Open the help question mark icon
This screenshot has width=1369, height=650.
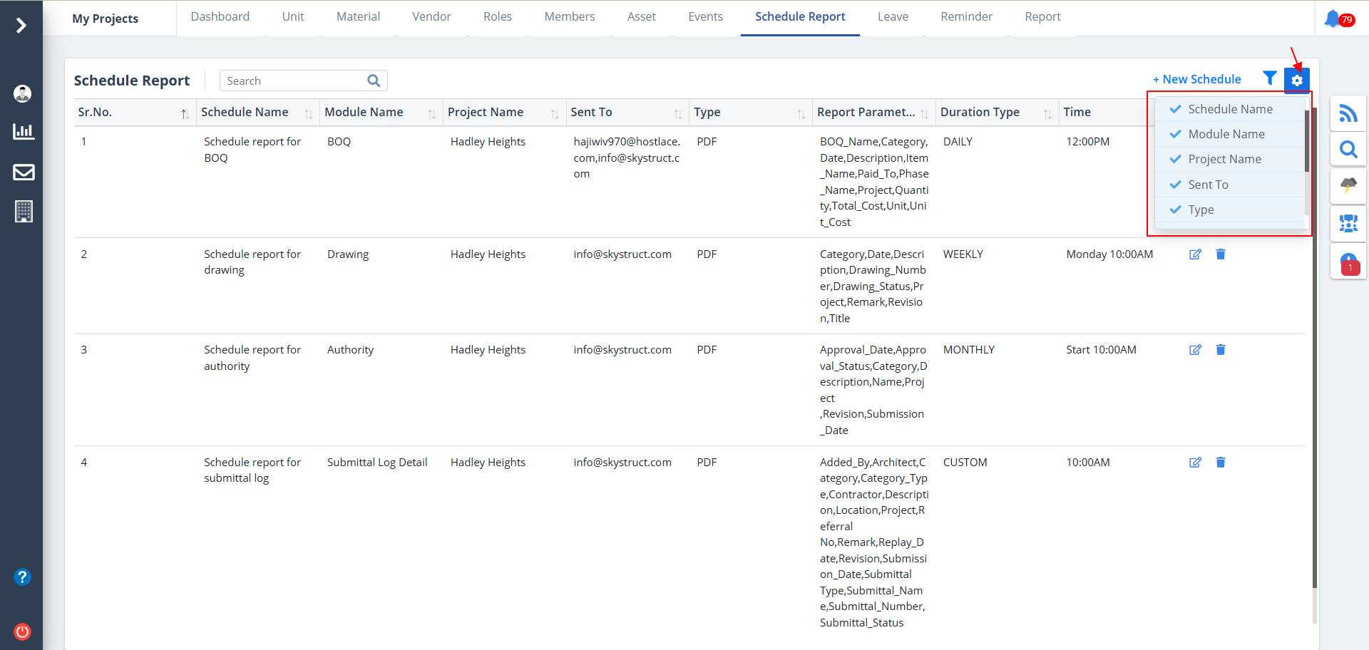(x=23, y=577)
